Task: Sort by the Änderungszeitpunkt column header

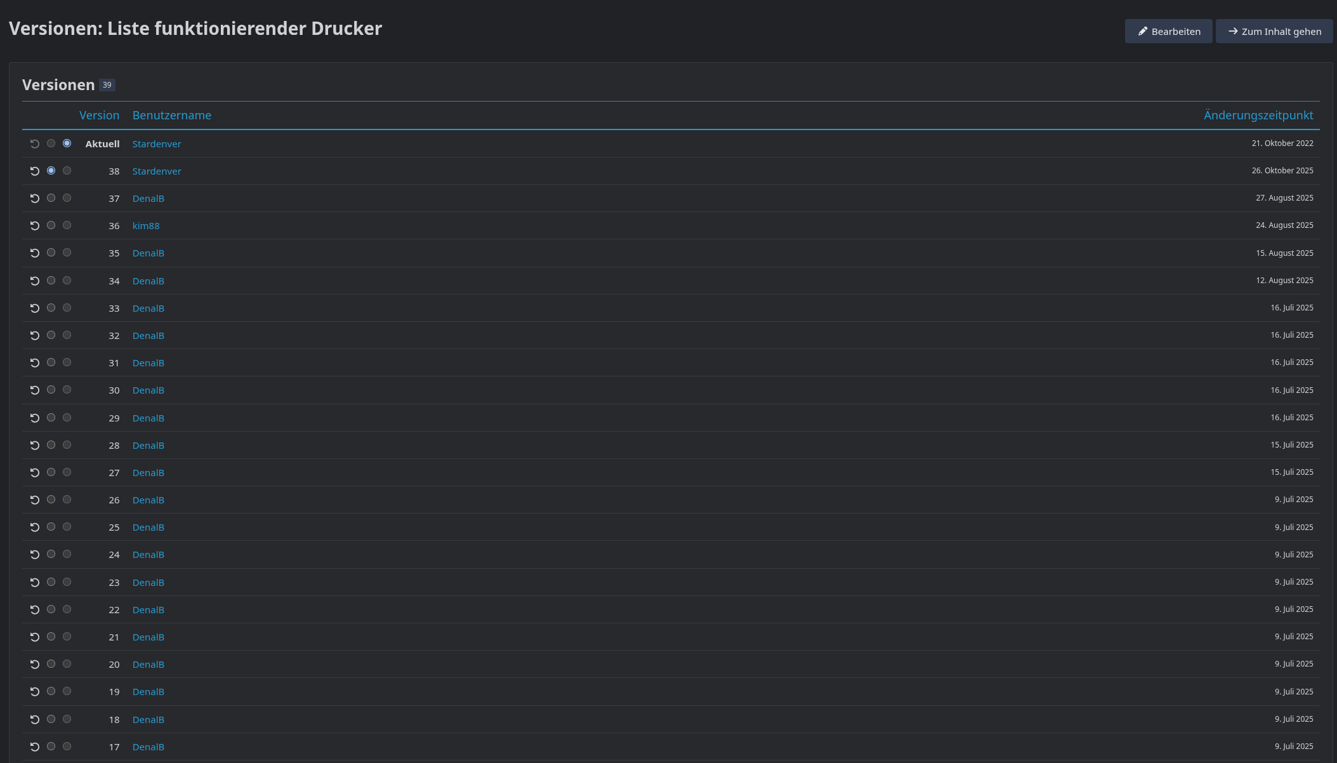Action: 1258,116
